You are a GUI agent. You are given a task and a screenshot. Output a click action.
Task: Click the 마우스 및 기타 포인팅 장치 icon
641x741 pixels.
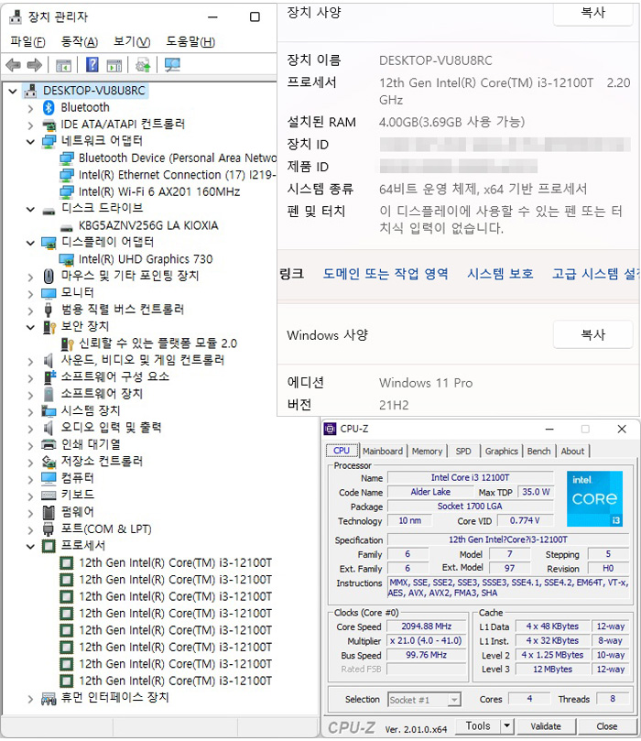(49, 276)
